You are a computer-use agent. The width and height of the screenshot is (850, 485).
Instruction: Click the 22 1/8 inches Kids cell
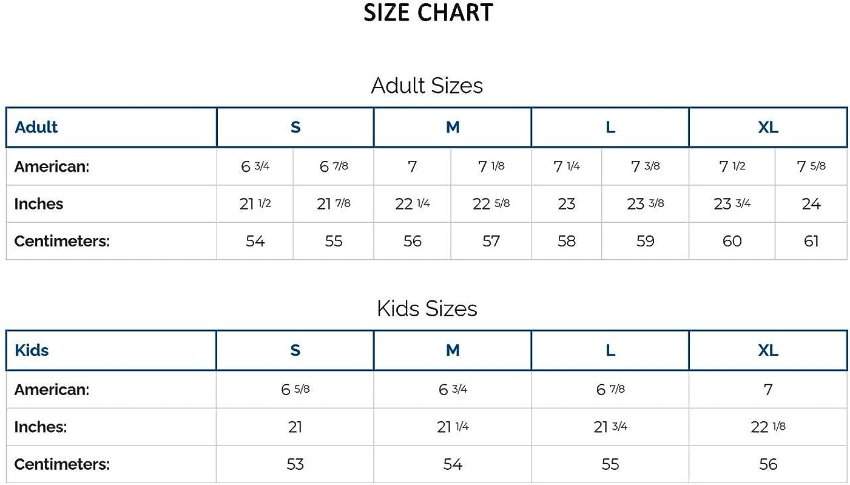pyautogui.click(x=767, y=427)
